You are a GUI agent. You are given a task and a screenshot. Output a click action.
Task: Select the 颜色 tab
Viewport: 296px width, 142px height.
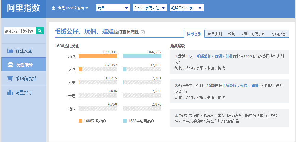click(231, 34)
